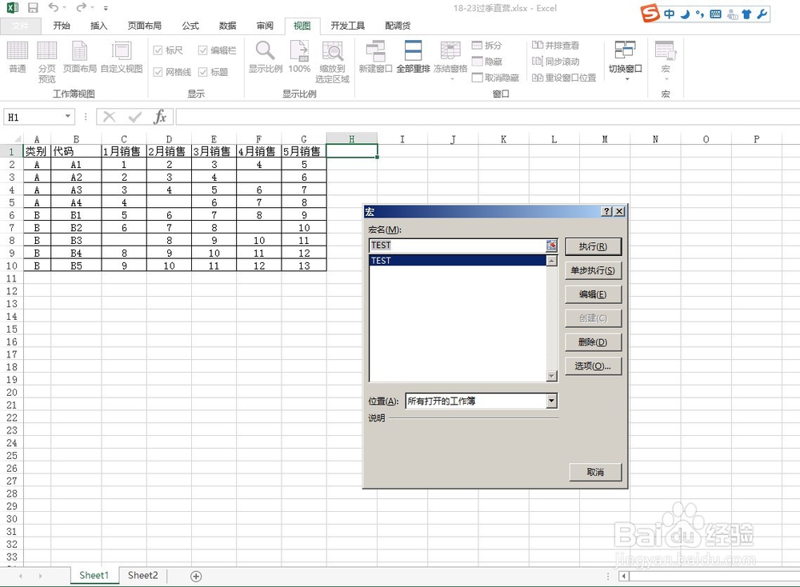Click the range selector icon in macro name box

[x=551, y=246]
